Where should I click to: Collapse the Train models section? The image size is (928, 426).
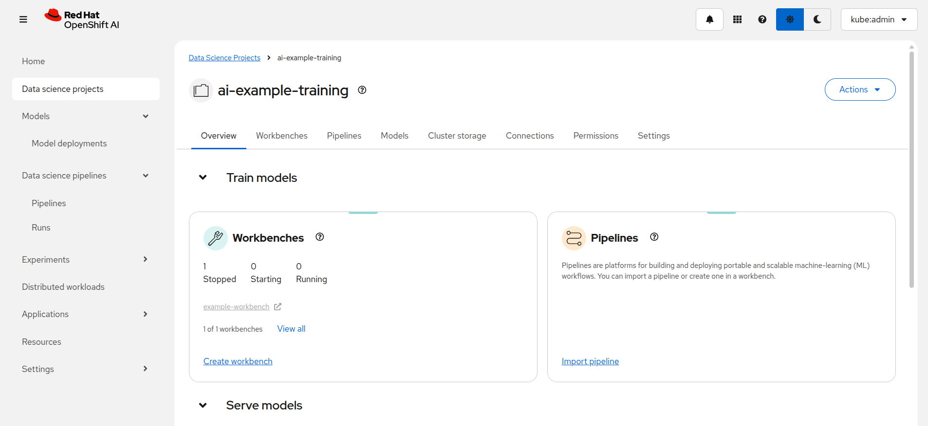[203, 177]
